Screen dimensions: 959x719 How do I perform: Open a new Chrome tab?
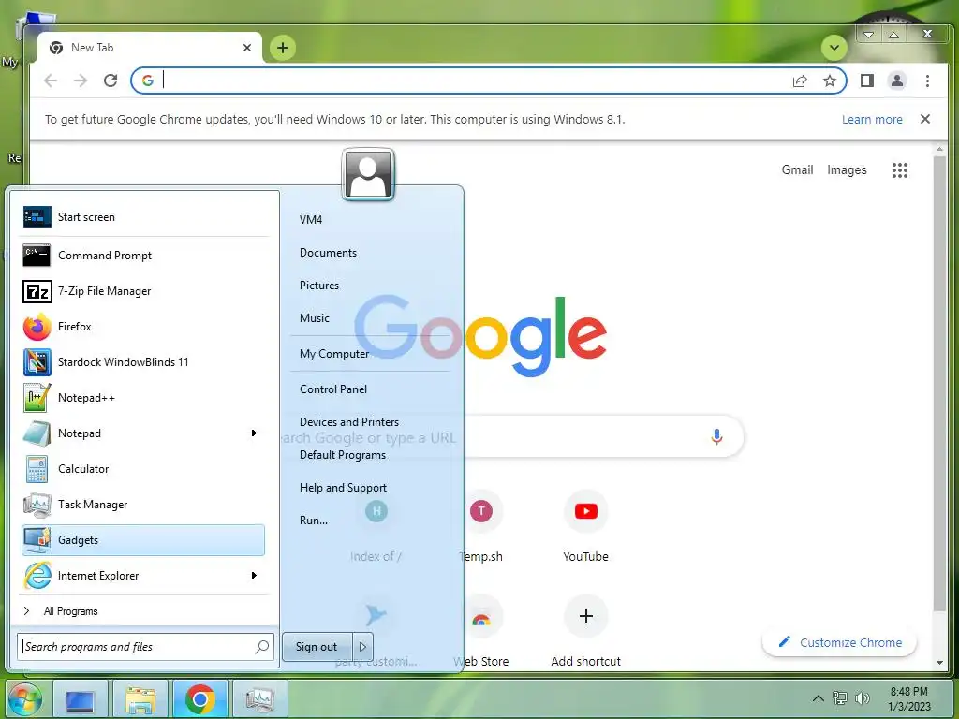pos(283,48)
